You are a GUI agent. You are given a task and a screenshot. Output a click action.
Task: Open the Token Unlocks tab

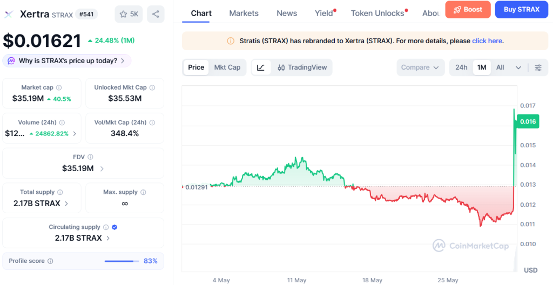point(377,13)
